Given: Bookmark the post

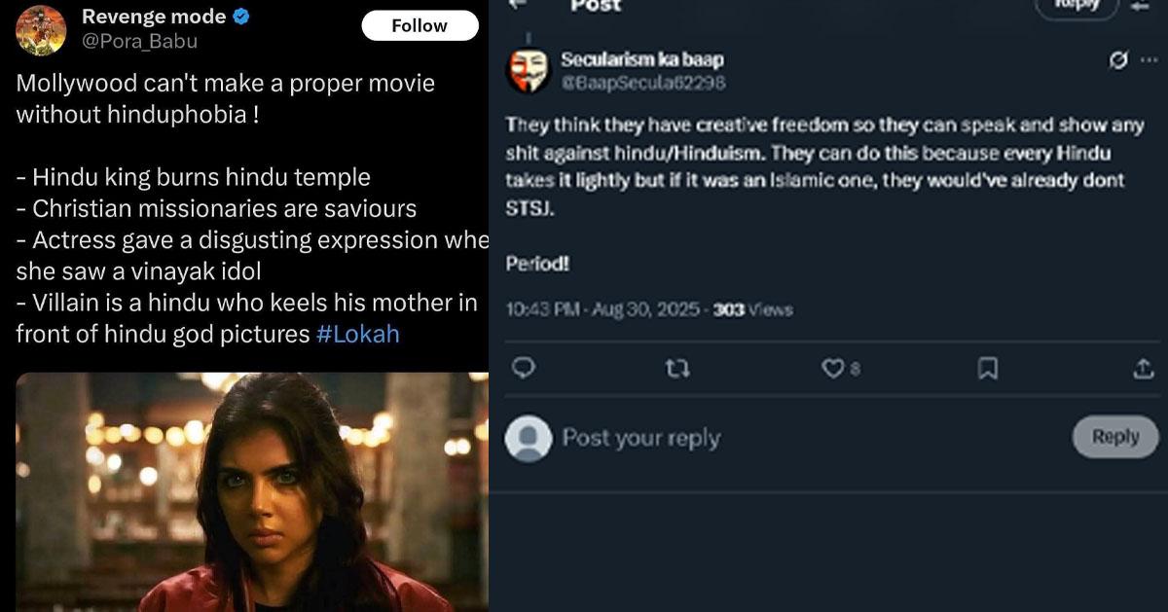Looking at the screenshot, I should [x=987, y=368].
